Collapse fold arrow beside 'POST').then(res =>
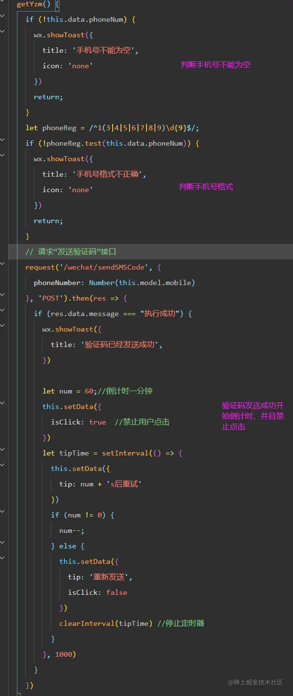Image resolution: width=293 pixels, height=696 pixels. [2, 294]
